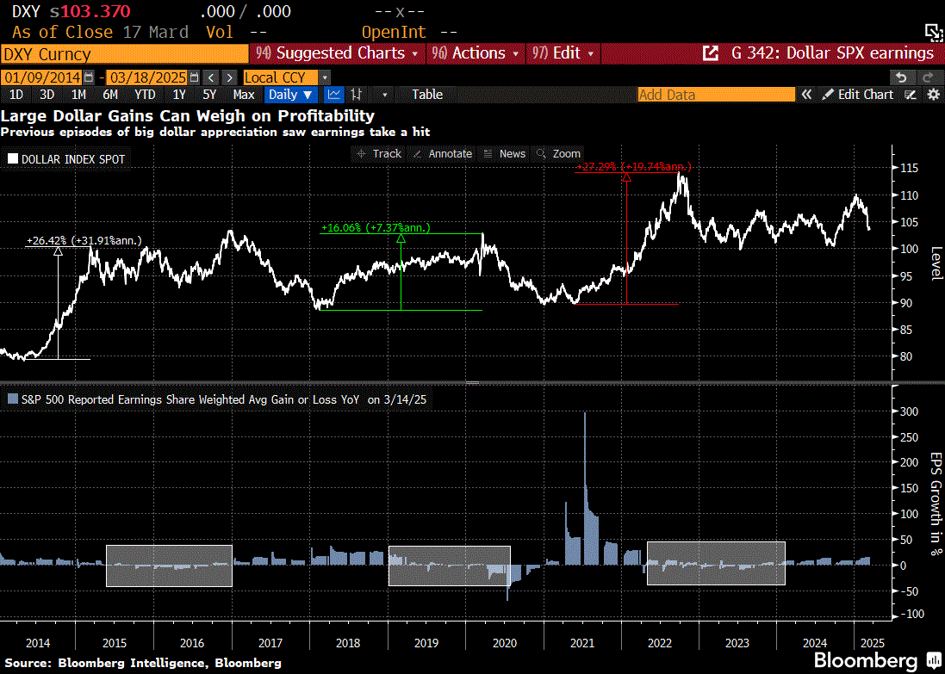
Task: Click the 2020 label on the time axis
Action: coord(505,643)
